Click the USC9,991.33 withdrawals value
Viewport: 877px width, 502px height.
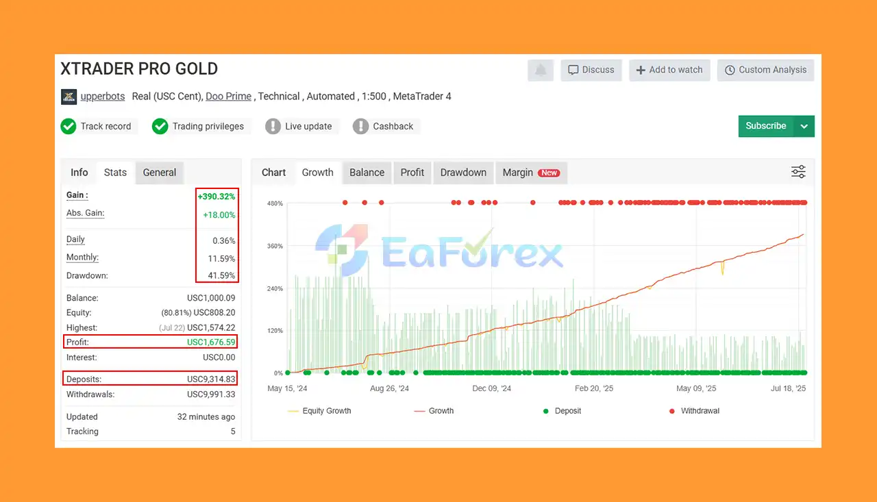point(211,394)
